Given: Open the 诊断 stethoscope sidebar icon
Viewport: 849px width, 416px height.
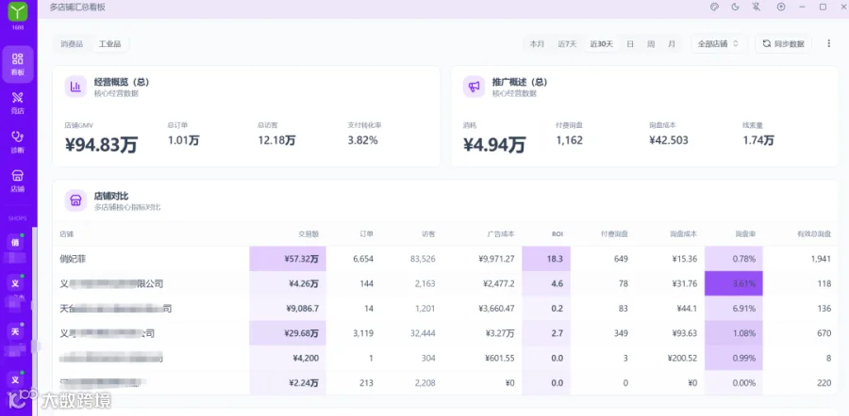Looking at the screenshot, I should pyautogui.click(x=17, y=142).
